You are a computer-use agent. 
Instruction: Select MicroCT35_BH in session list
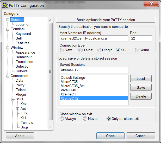(94, 86)
